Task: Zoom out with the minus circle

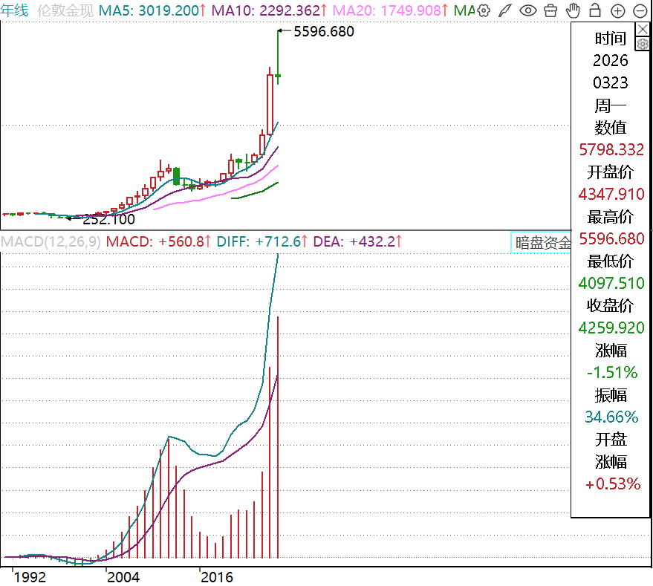Action: pyautogui.click(x=640, y=10)
